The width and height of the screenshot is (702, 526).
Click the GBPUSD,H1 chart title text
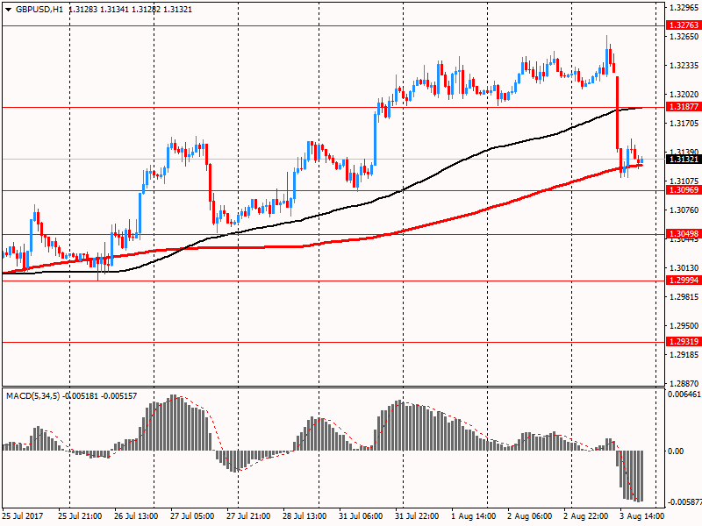click(x=39, y=10)
